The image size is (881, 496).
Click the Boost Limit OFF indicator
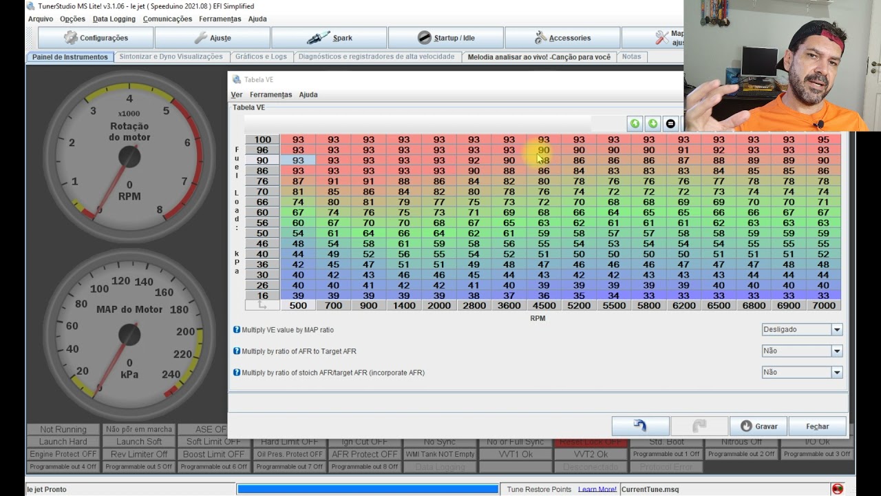point(214,455)
